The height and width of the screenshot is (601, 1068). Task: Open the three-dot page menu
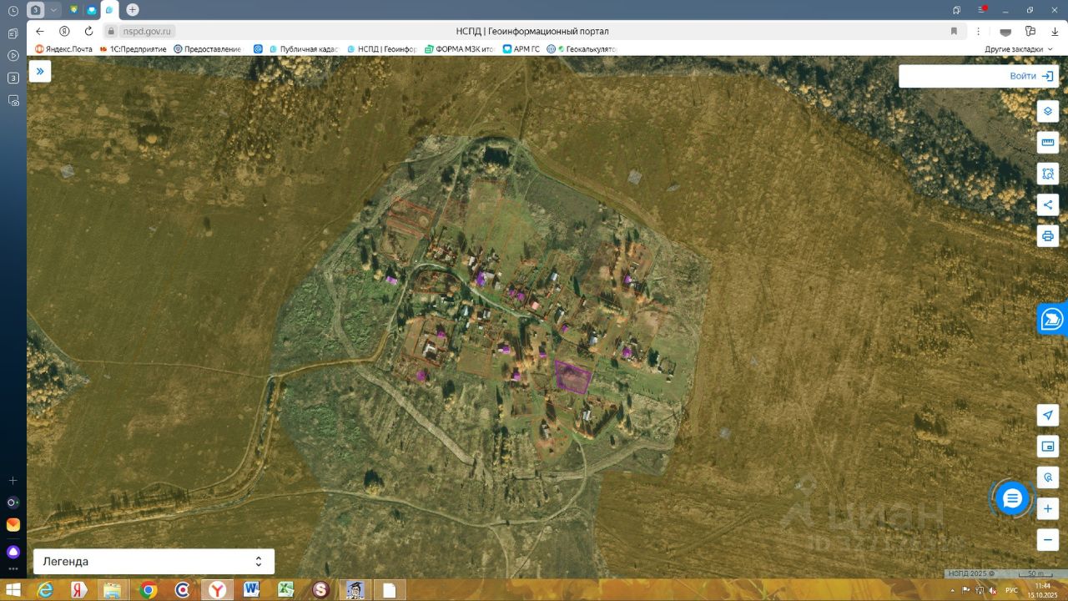(x=978, y=31)
